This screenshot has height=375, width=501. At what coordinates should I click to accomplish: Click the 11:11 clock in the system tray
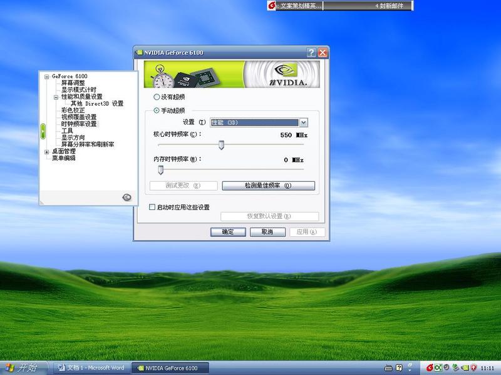pos(488,368)
